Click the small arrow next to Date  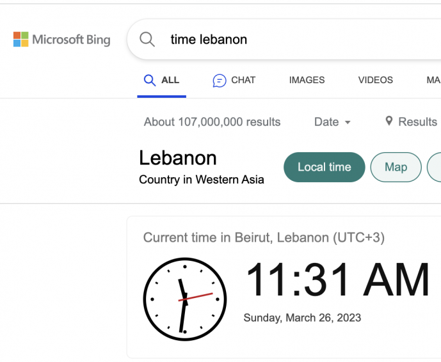(x=348, y=123)
